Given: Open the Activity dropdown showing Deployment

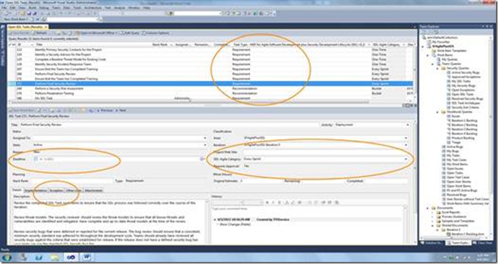Looking at the screenshot, I should click(407, 125).
